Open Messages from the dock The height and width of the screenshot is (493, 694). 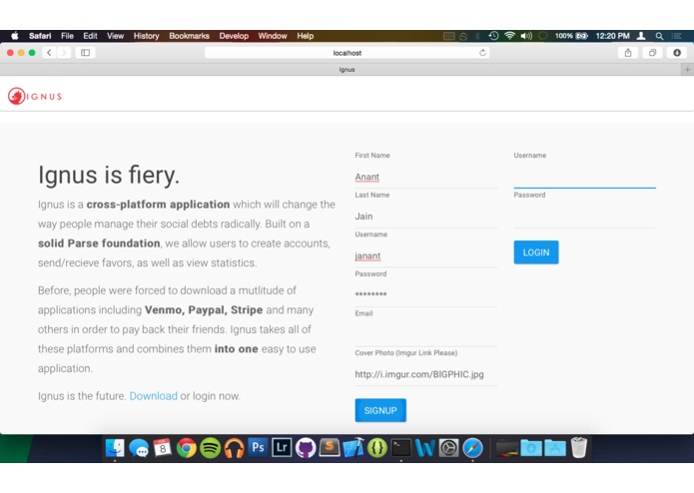139,448
